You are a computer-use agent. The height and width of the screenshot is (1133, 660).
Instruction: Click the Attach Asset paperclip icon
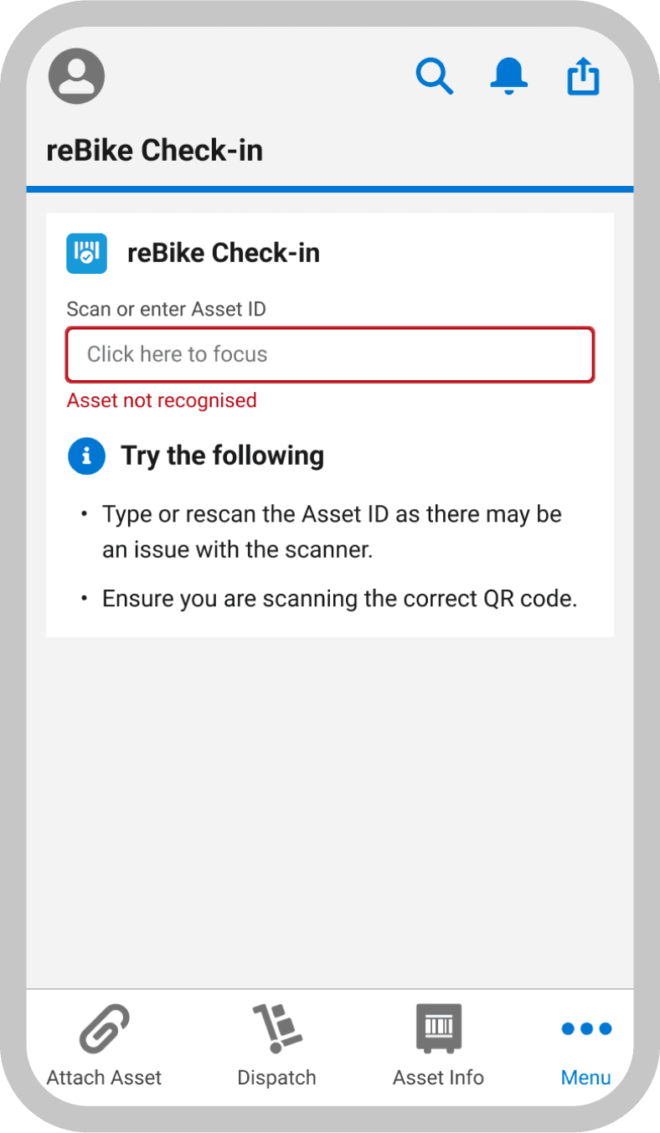click(x=103, y=1027)
